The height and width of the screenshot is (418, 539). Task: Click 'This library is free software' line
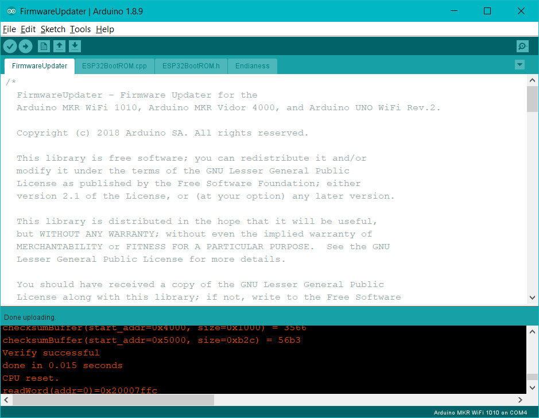[191, 158]
